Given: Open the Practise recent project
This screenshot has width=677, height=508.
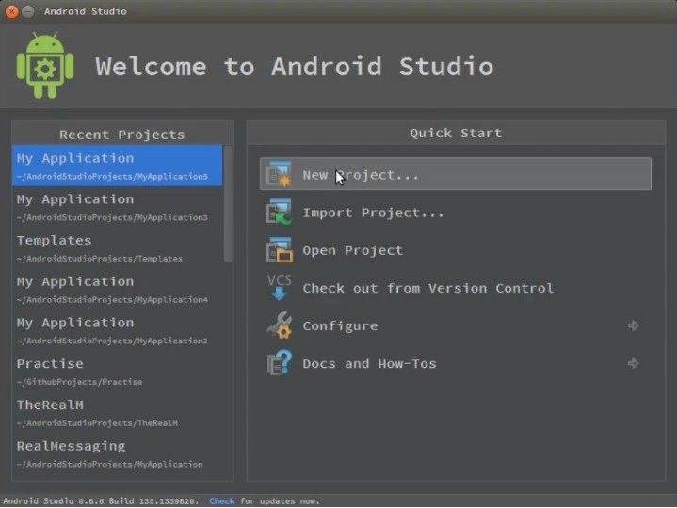Looking at the screenshot, I should [x=118, y=372].
